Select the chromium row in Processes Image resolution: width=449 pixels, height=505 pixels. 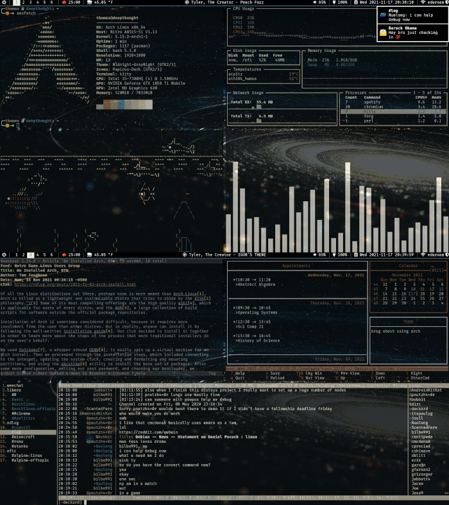click(393, 106)
